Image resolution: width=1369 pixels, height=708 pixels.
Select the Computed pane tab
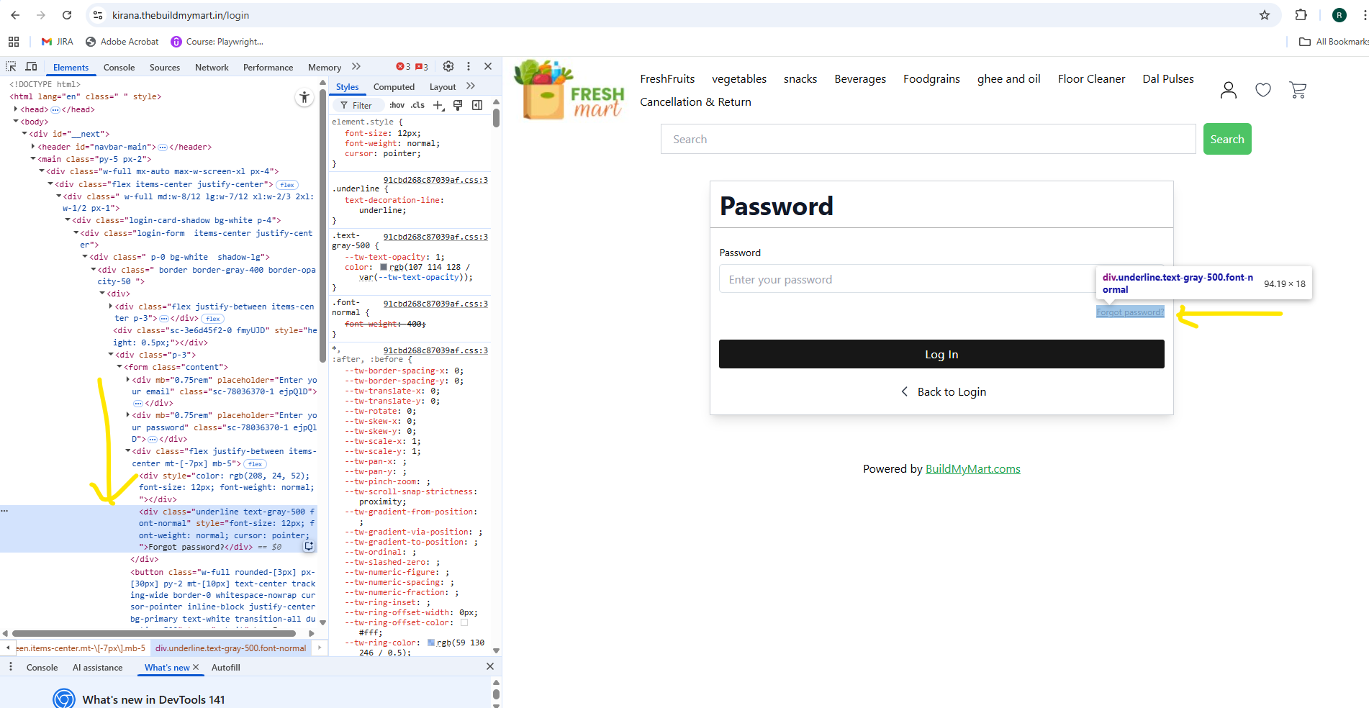(394, 87)
